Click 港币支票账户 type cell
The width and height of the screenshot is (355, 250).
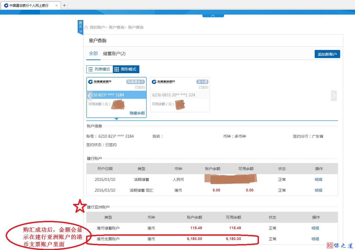[x=108, y=239]
